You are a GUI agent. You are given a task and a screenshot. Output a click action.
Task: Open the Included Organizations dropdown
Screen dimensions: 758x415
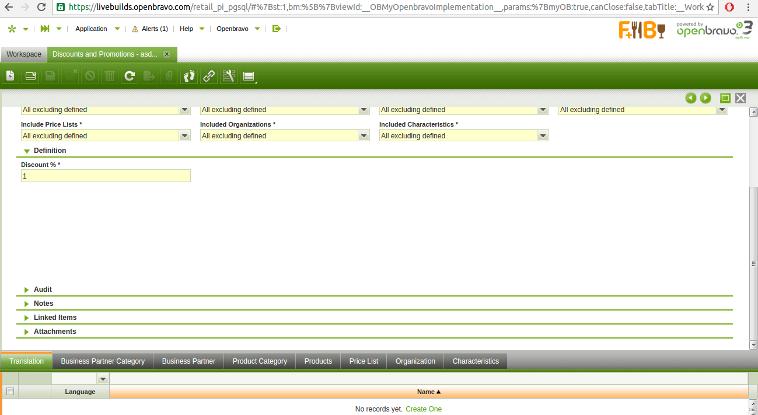click(x=364, y=136)
